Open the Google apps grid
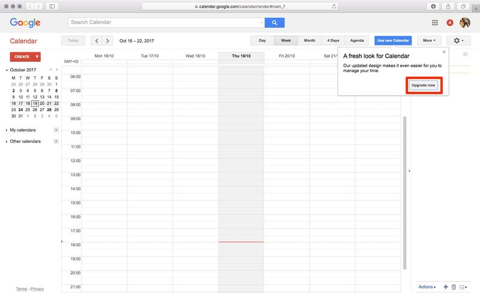The image size is (480, 293). coord(434,23)
